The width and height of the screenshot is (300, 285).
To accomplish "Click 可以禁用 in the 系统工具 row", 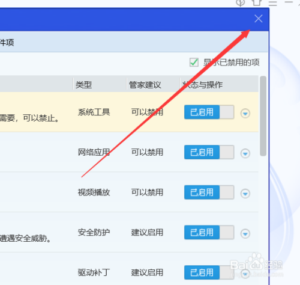I will pyautogui.click(x=147, y=112).
